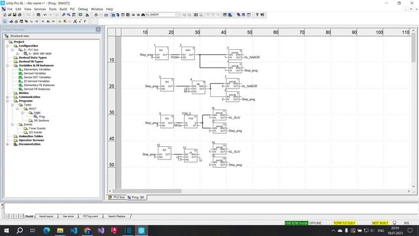Open Windows Start menu
Screen dimensions: 419x236
pyautogui.click(x=7, y=230)
